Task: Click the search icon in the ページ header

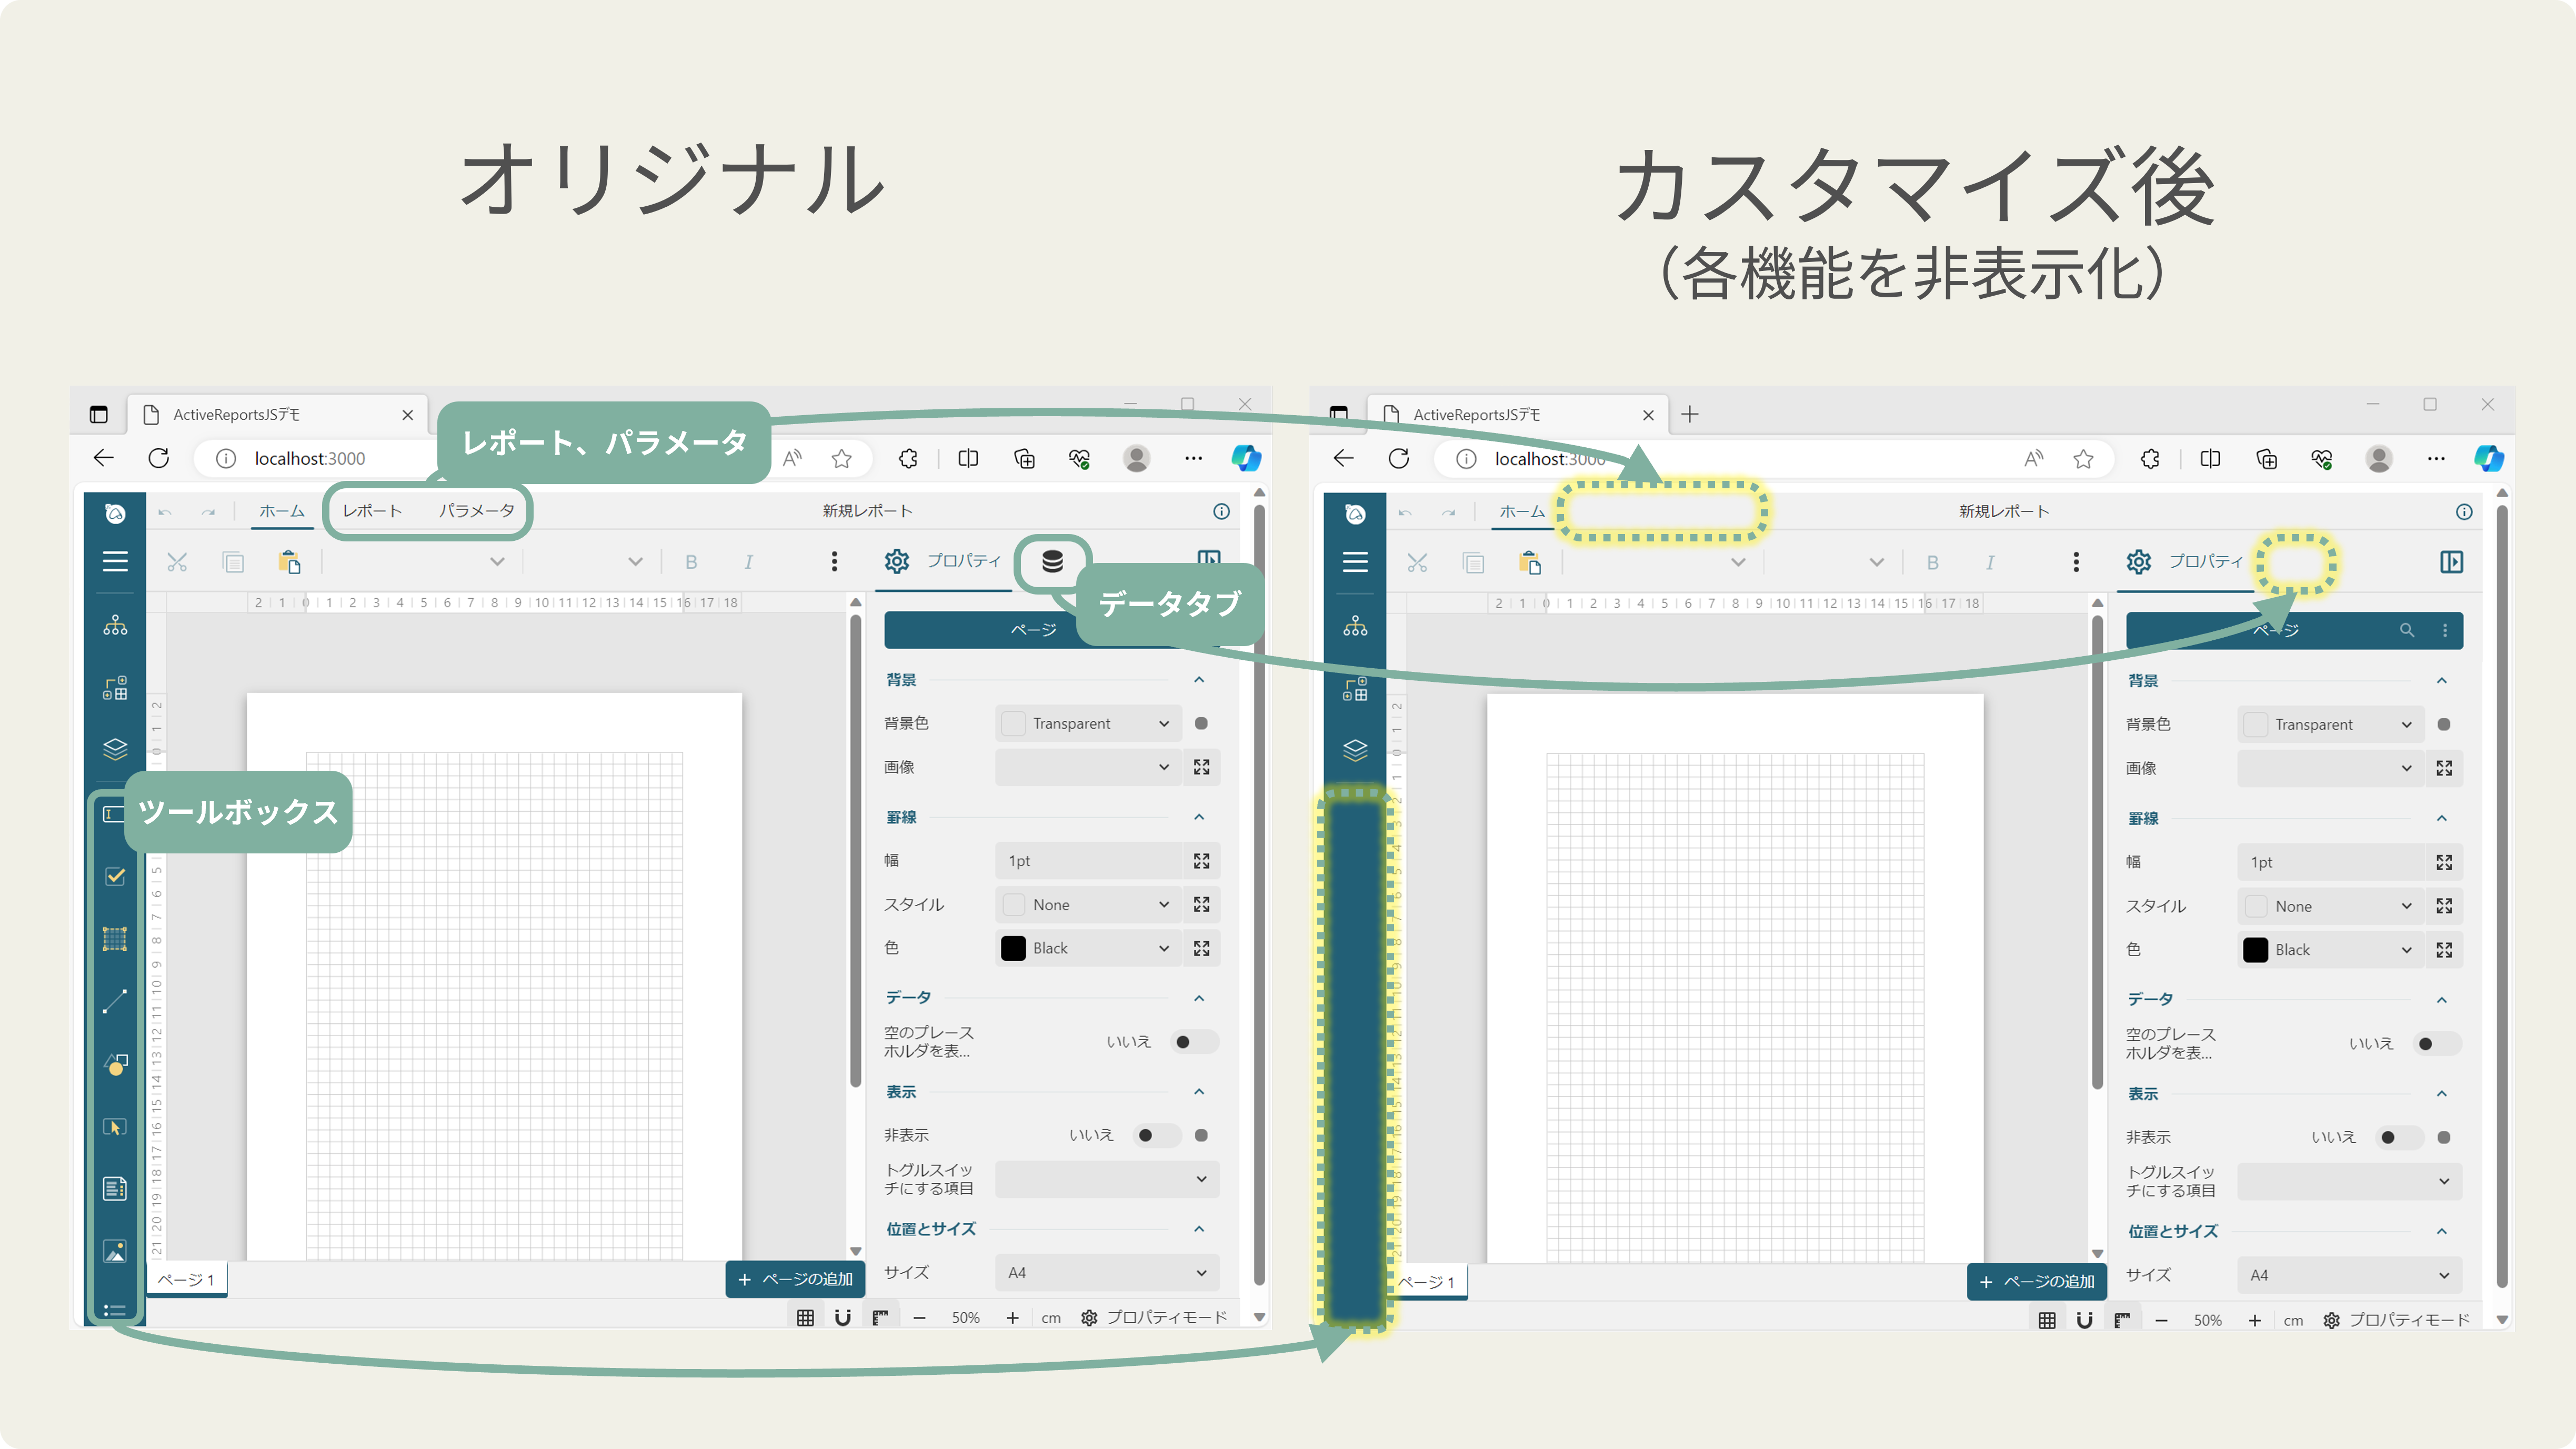Action: point(2406,630)
